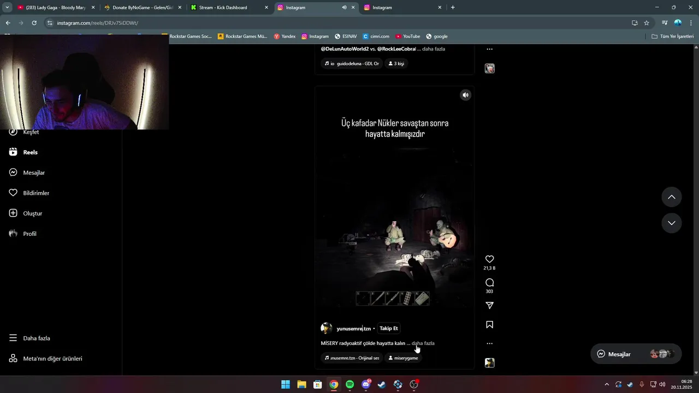
Task: Open OBS Studio from the taskbar
Action: pos(414,384)
